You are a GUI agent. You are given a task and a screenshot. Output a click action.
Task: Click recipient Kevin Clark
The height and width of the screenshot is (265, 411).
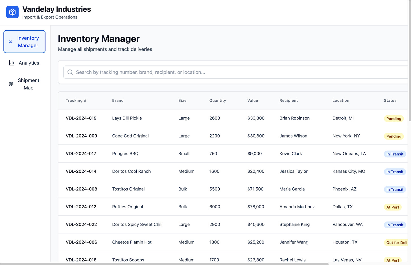pyautogui.click(x=291, y=154)
